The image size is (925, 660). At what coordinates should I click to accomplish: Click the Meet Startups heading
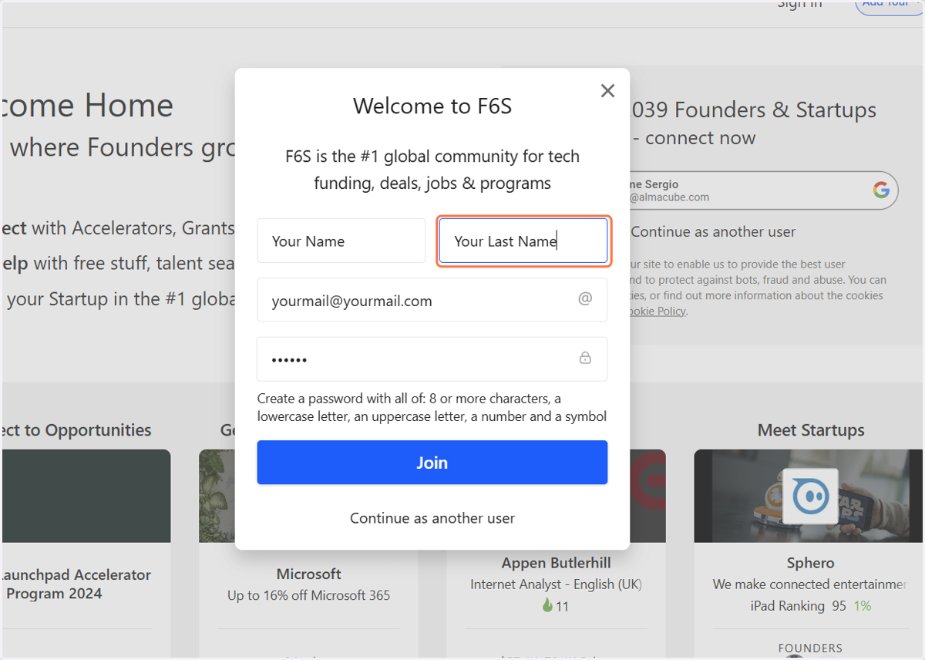pyautogui.click(x=811, y=430)
